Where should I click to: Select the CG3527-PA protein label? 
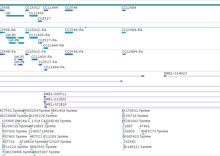[x=48, y=62]
